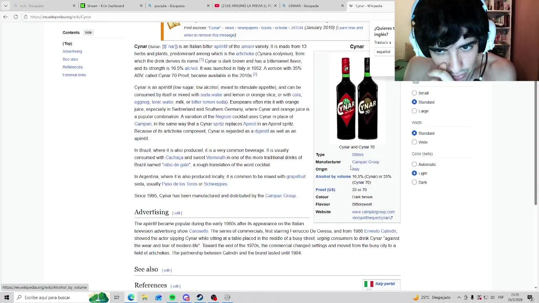Viewport: 539px width, 303px height.
Task: Open the weather widget showing 25°C Despejado
Action: (432, 298)
